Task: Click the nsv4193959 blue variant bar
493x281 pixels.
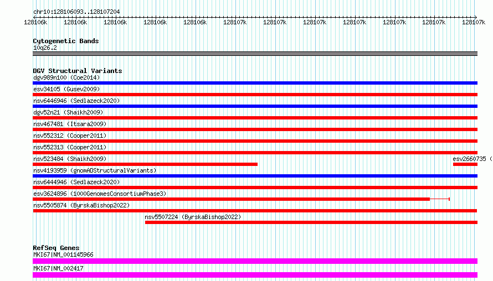Action: pyautogui.click(x=255, y=176)
